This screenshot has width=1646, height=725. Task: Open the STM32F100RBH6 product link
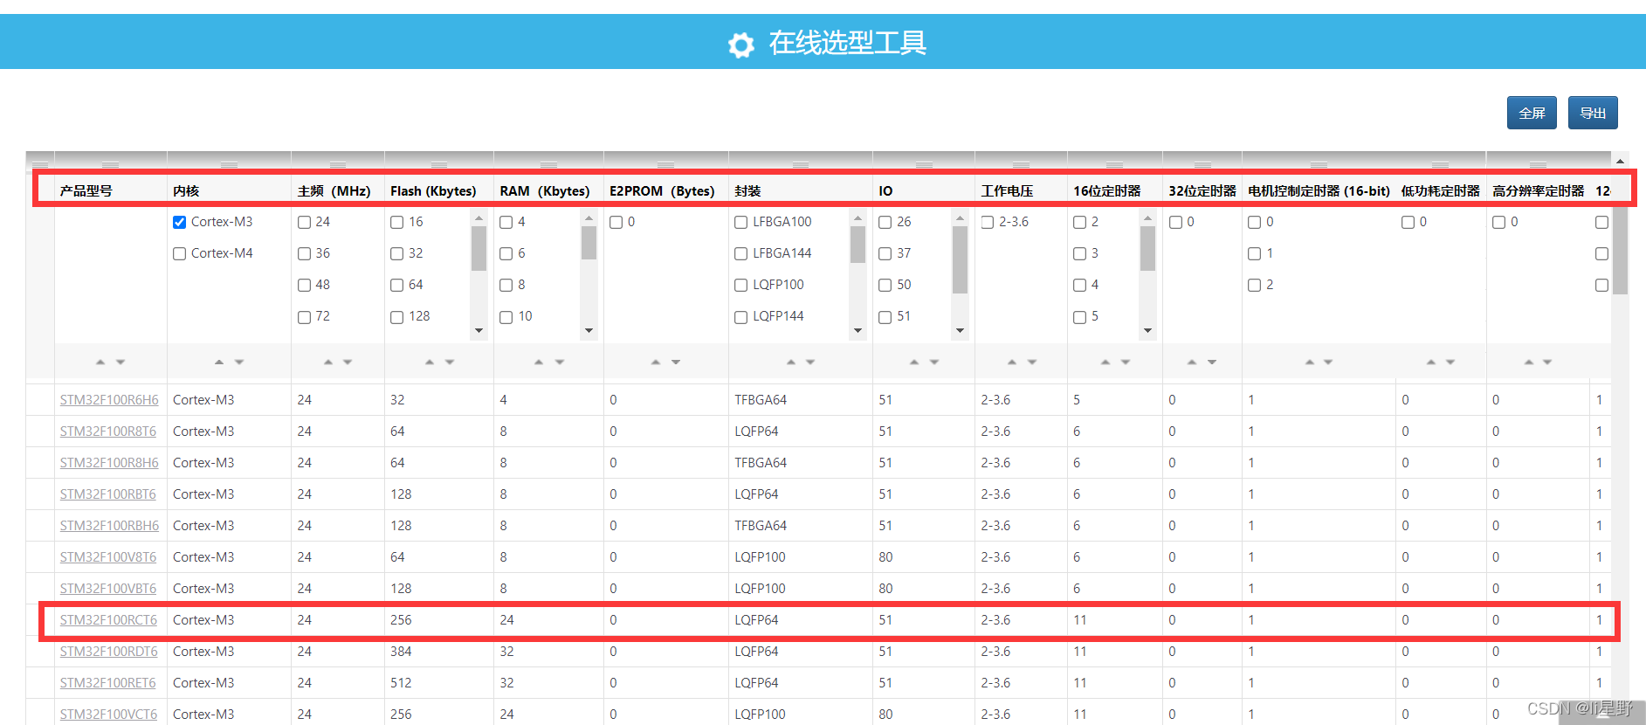click(x=109, y=526)
